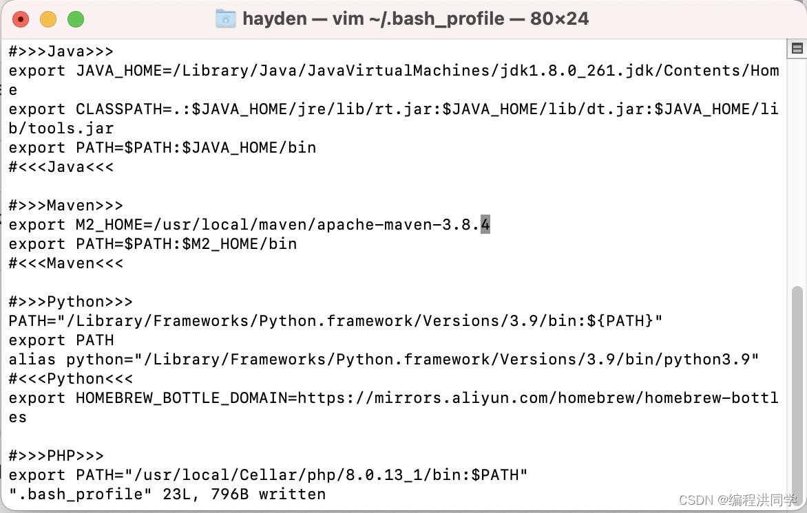Click 'export PATH=$PATH:$M2_HOME/bin' line

pos(153,244)
